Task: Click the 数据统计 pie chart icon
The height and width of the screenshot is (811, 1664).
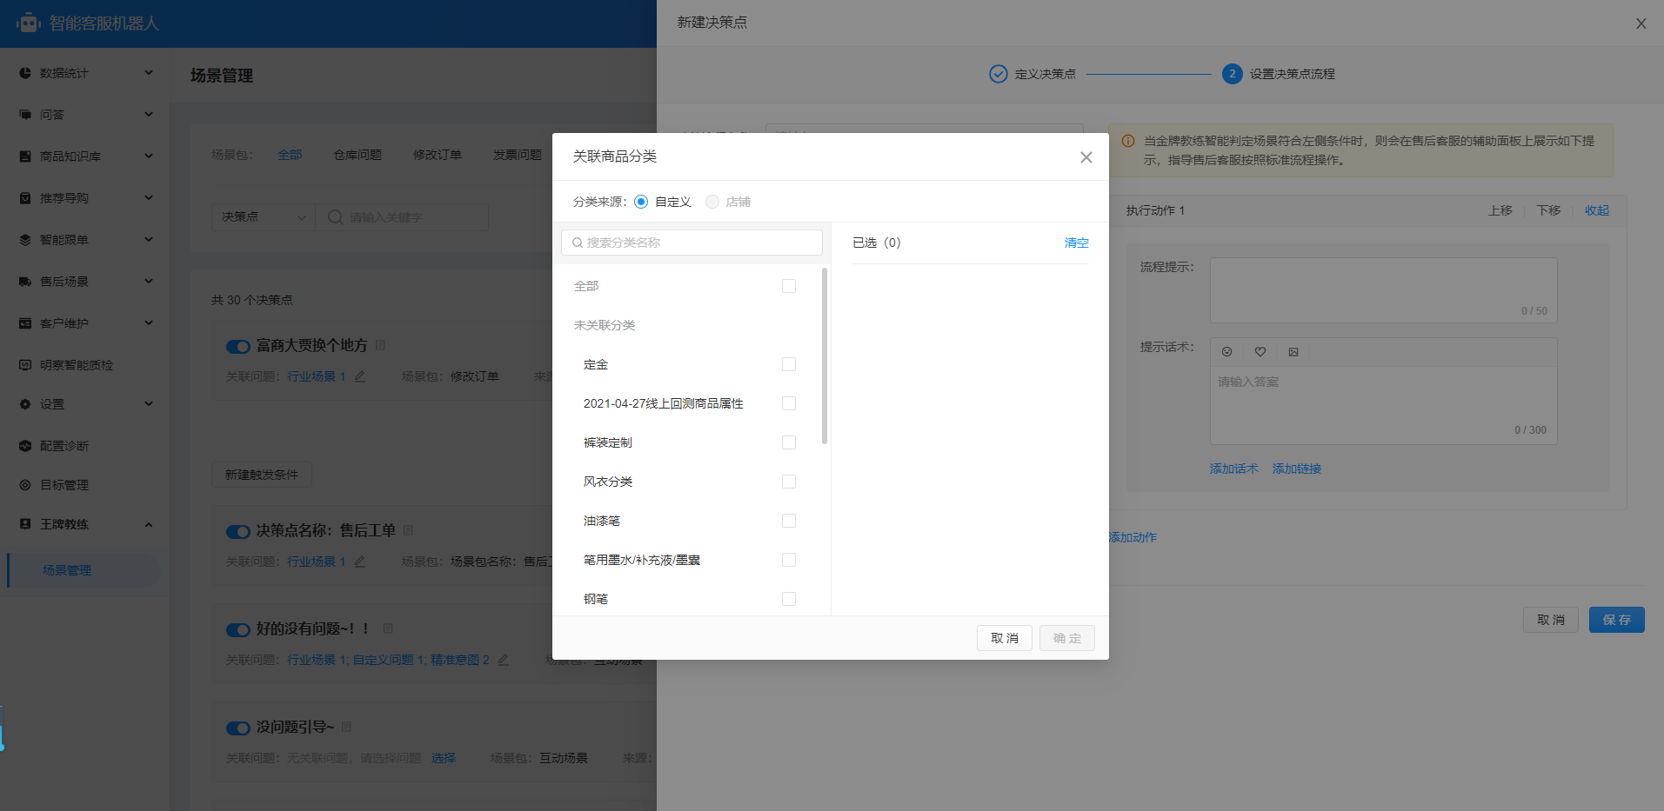Action: [x=25, y=73]
